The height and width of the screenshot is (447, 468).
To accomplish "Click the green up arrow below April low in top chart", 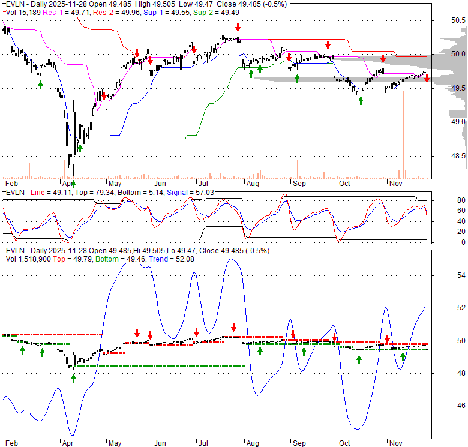I will pos(79,148).
